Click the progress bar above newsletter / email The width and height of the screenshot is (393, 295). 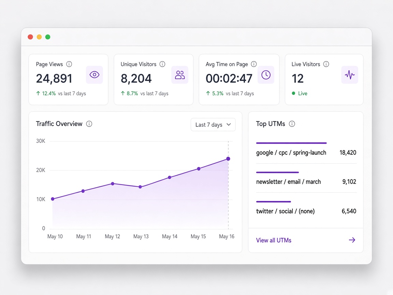point(277,172)
